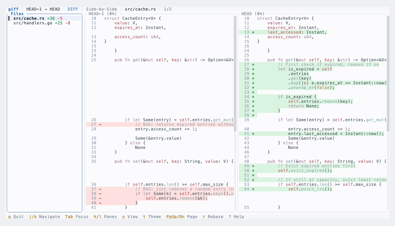Image resolution: width=395 pixels, height=226 pixels.
Task: Click 'struct CacheEntry<V> {' in HEAD pane
Action: [286, 18]
